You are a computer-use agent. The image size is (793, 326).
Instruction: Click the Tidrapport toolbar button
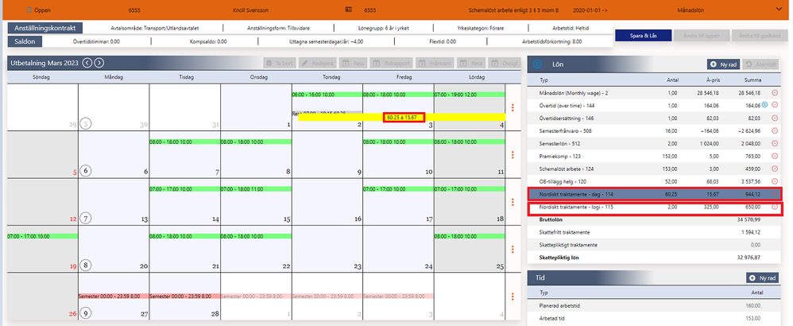point(393,64)
